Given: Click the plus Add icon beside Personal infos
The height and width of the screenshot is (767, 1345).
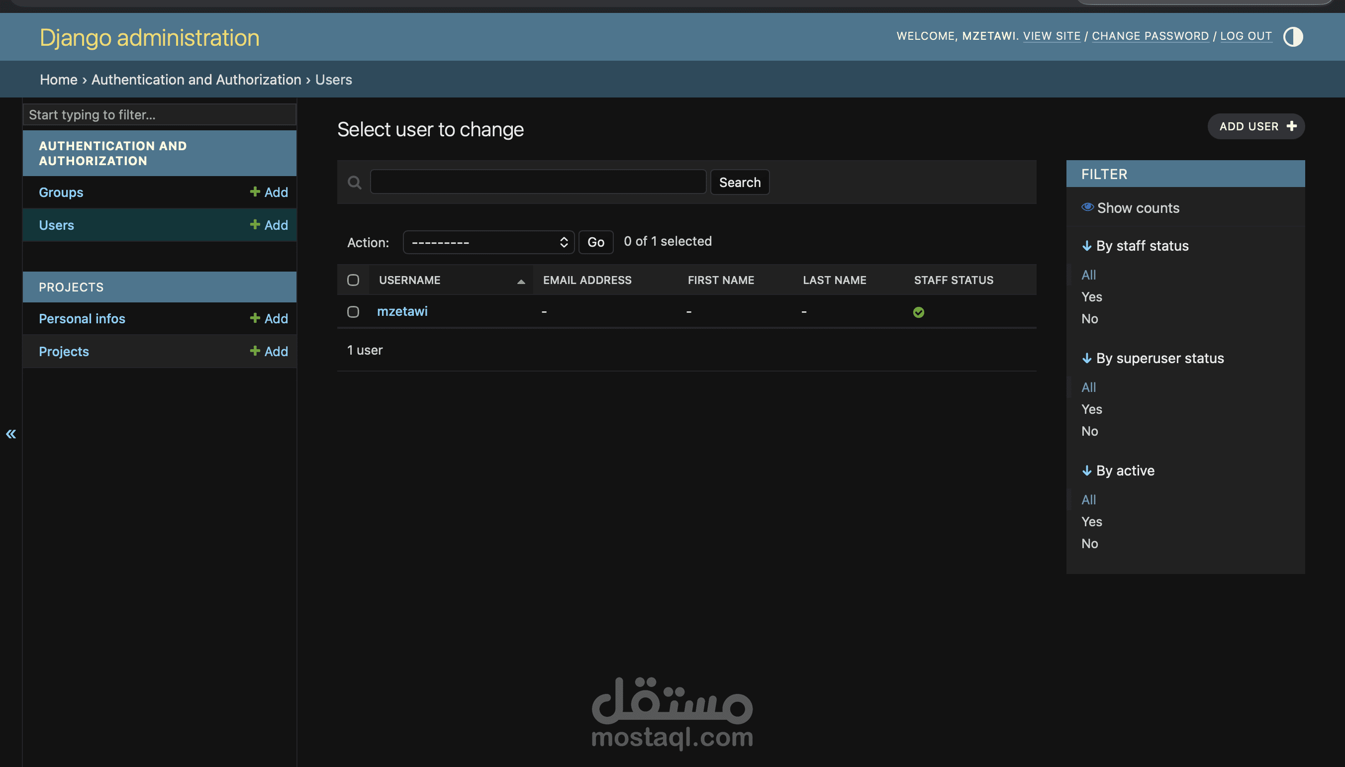Looking at the screenshot, I should [255, 318].
